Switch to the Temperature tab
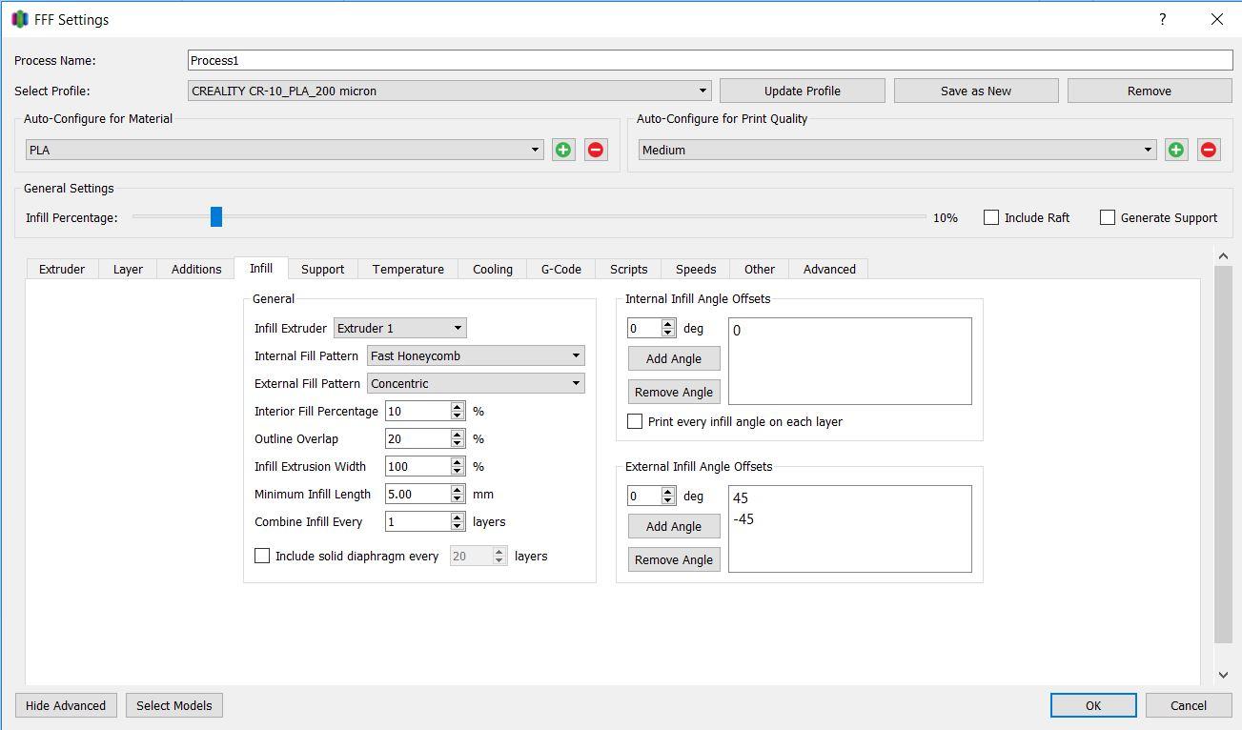 (x=408, y=269)
